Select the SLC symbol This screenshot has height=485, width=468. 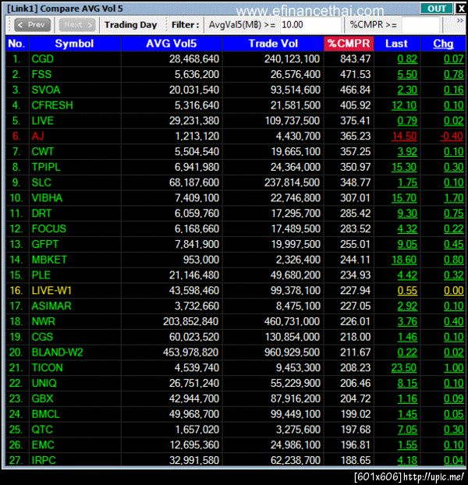(41, 182)
